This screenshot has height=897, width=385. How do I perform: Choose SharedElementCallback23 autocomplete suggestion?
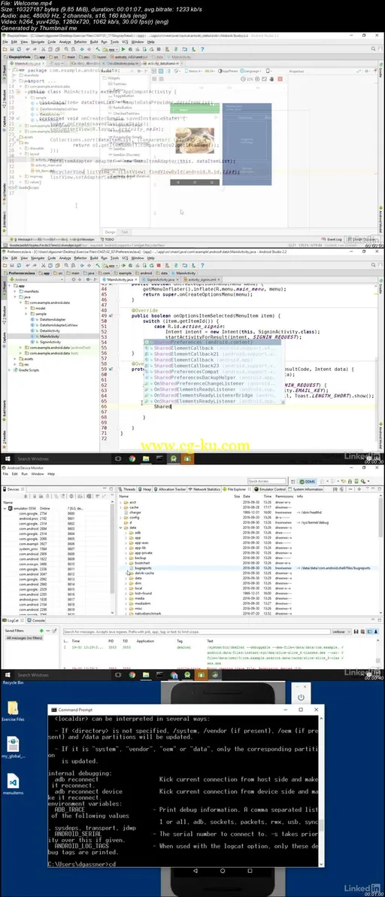coord(214,366)
